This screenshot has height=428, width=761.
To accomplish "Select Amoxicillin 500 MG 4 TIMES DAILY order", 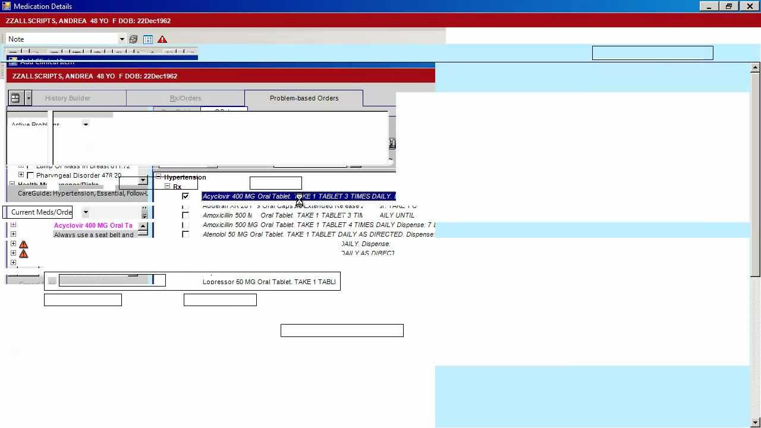I will [x=319, y=225].
